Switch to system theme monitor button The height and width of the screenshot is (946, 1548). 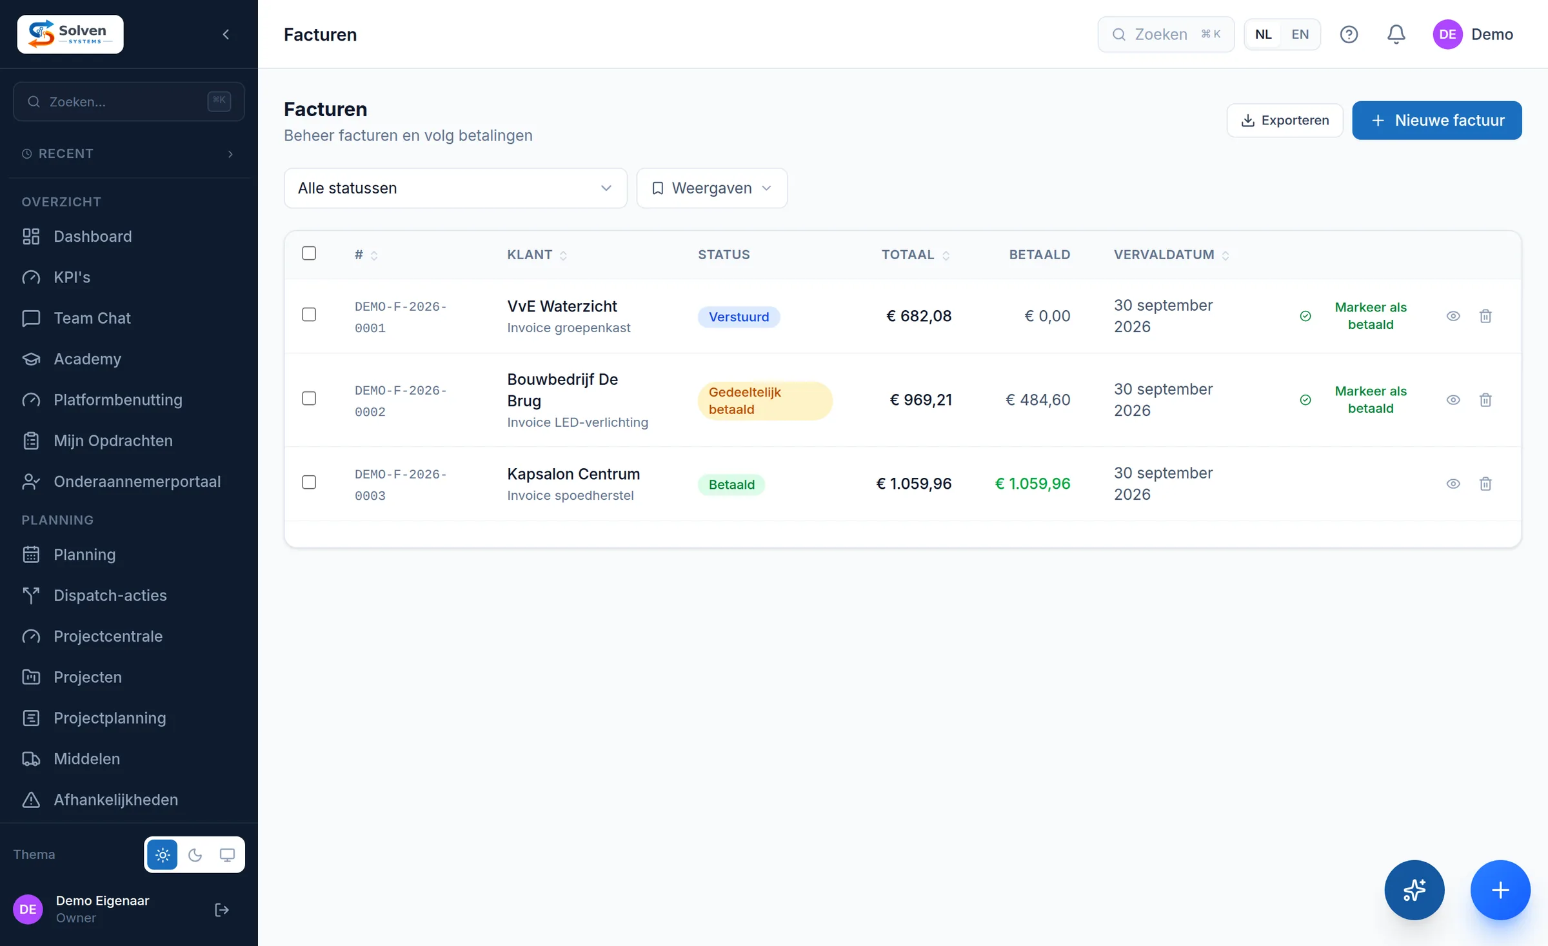click(227, 854)
